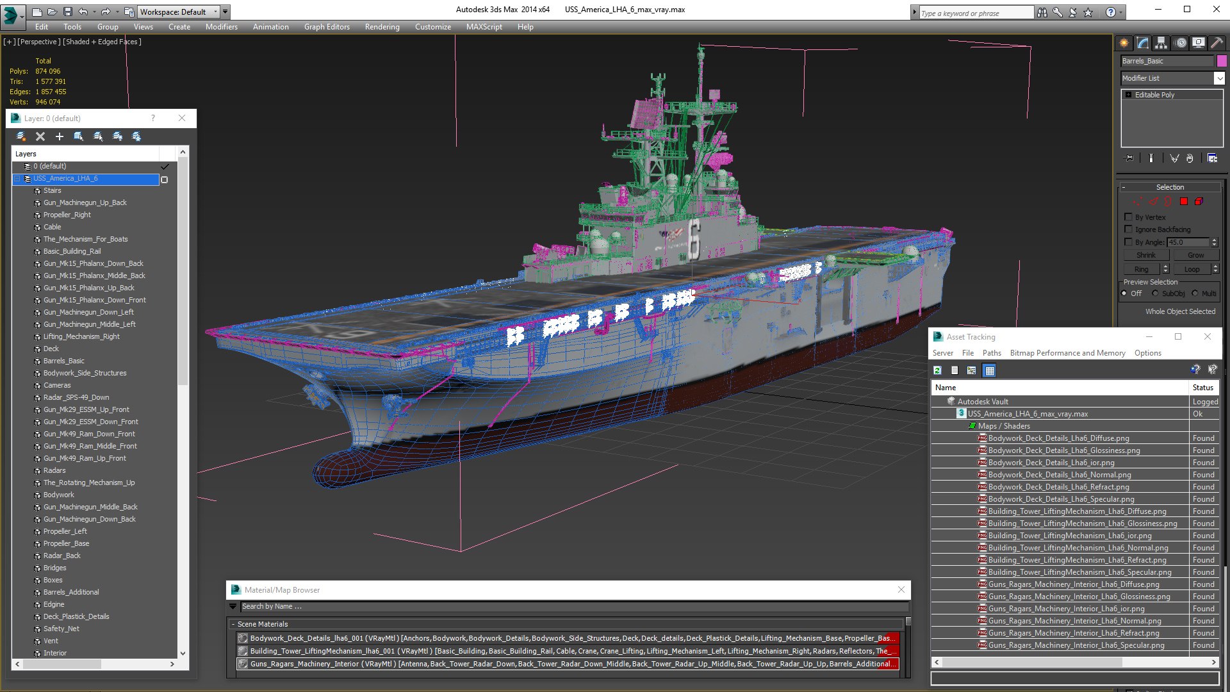Open the Modifiers menu
The image size is (1230, 692).
221,27
